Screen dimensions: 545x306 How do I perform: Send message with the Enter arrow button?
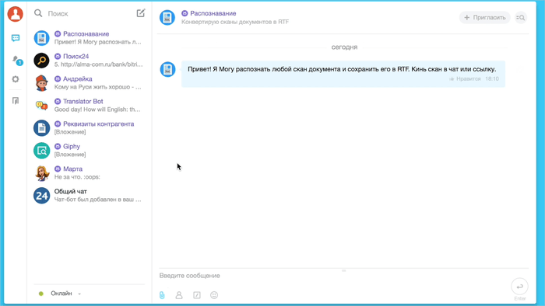pos(519,287)
